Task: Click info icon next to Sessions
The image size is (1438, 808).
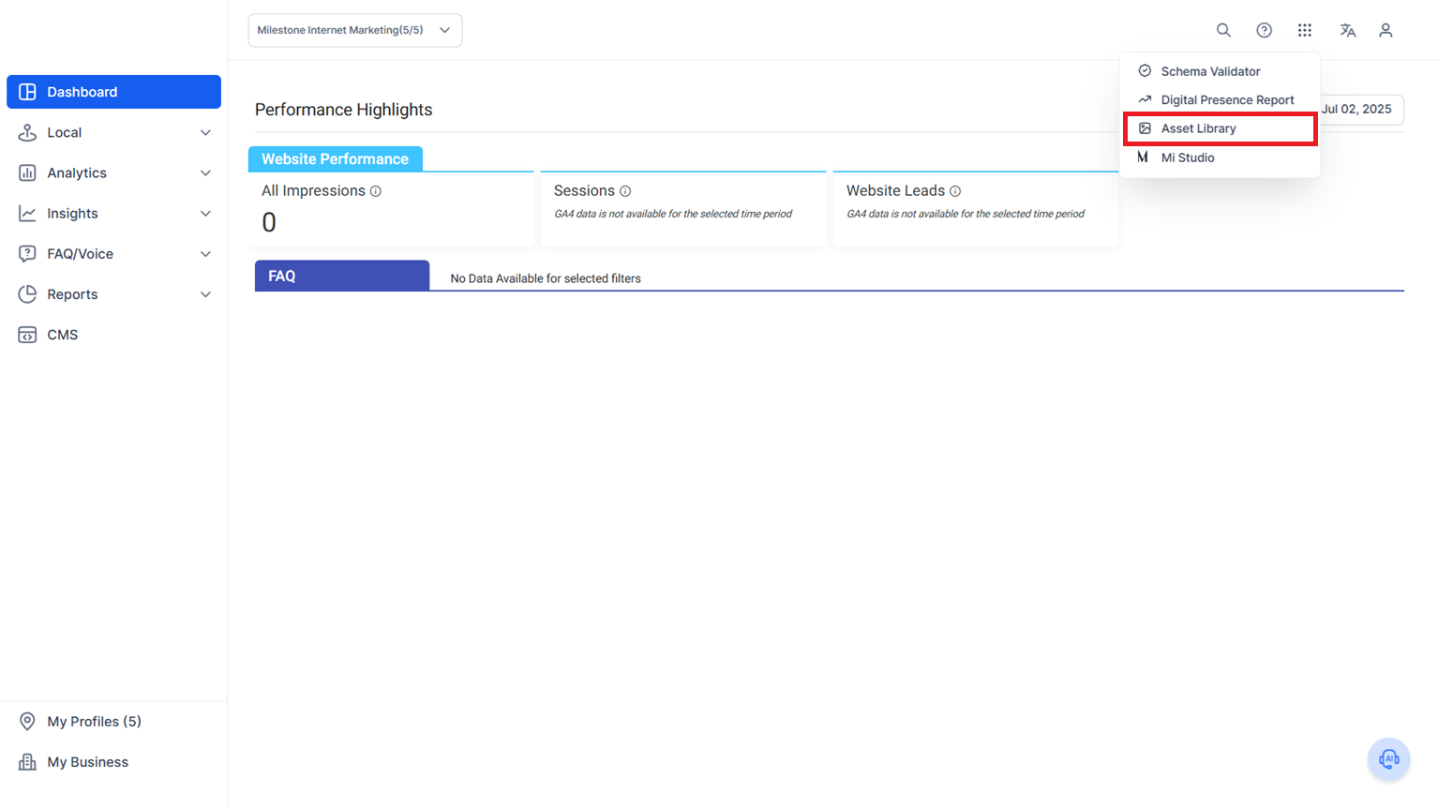Action: (625, 191)
